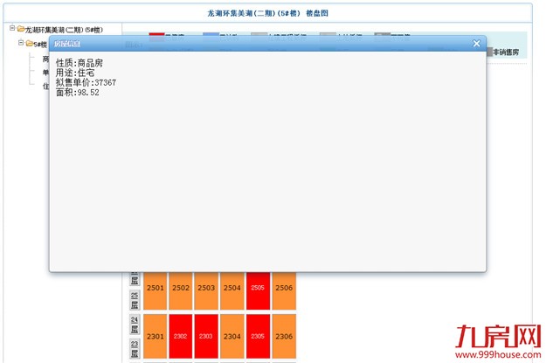Click the root 龙湖环集美湖(二期) folder icon

[21, 29]
